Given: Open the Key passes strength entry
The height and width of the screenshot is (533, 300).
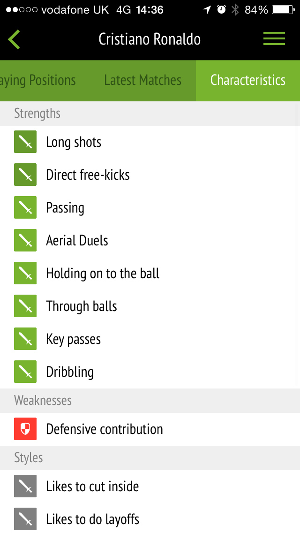Looking at the screenshot, I should click(x=74, y=339).
